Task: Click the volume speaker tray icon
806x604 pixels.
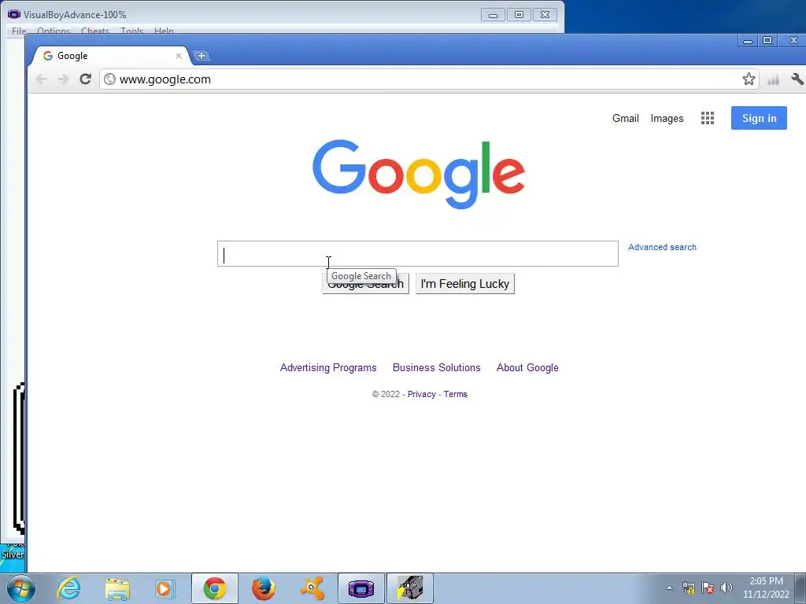Action: pyautogui.click(x=727, y=588)
